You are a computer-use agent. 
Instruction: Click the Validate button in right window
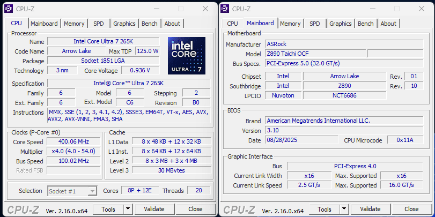click(370, 209)
